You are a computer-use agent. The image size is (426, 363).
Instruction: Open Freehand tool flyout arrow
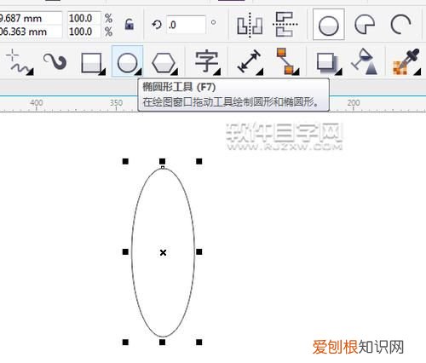[x=31, y=72]
